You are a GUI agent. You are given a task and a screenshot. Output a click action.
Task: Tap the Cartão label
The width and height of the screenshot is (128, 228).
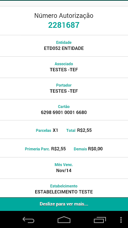pyautogui.click(x=64, y=107)
